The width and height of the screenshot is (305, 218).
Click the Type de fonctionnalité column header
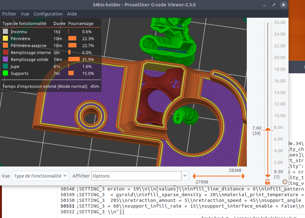[x=24, y=23]
